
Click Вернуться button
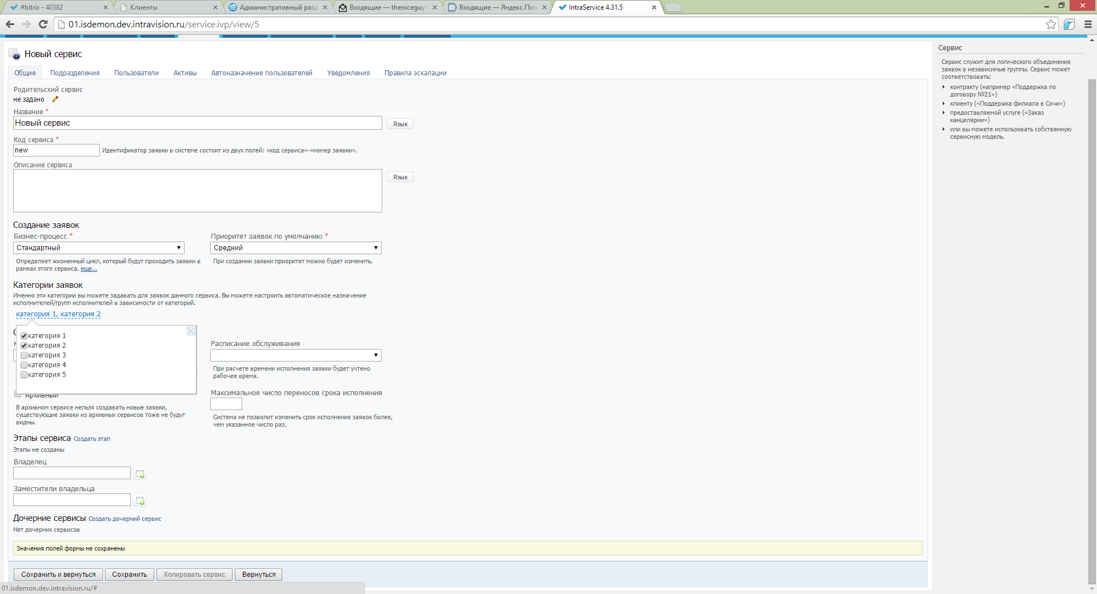tap(259, 575)
